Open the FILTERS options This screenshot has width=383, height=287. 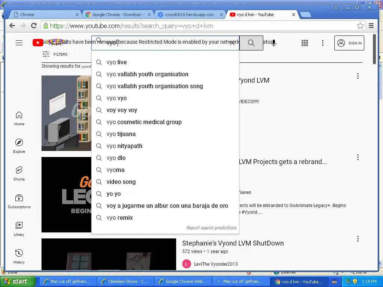click(x=55, y=54)
